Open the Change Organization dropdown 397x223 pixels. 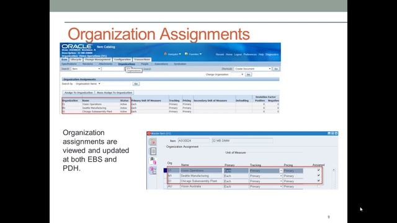point(242,74)
